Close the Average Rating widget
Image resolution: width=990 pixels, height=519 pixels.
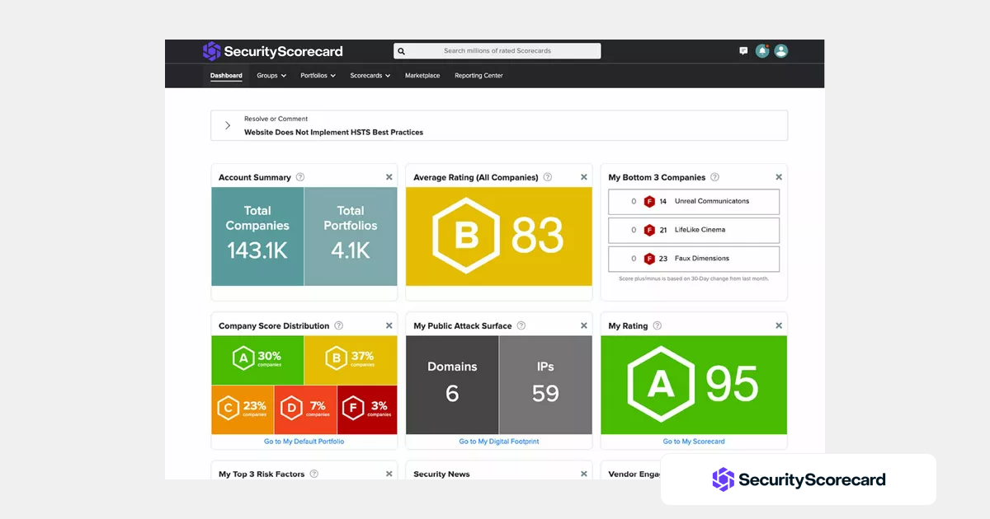pos(584,177)
